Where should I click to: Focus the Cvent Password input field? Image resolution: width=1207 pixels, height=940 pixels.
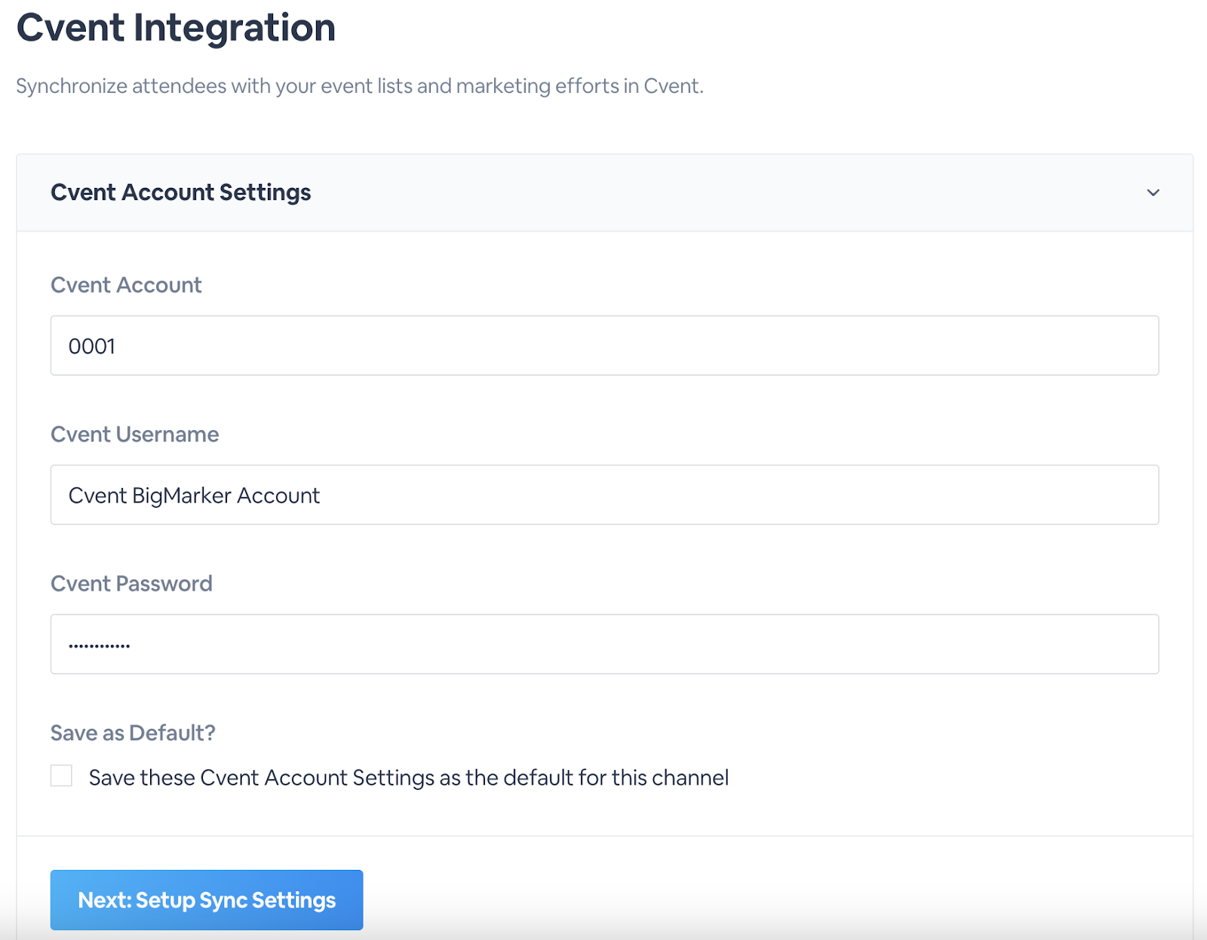coord(603,644)
